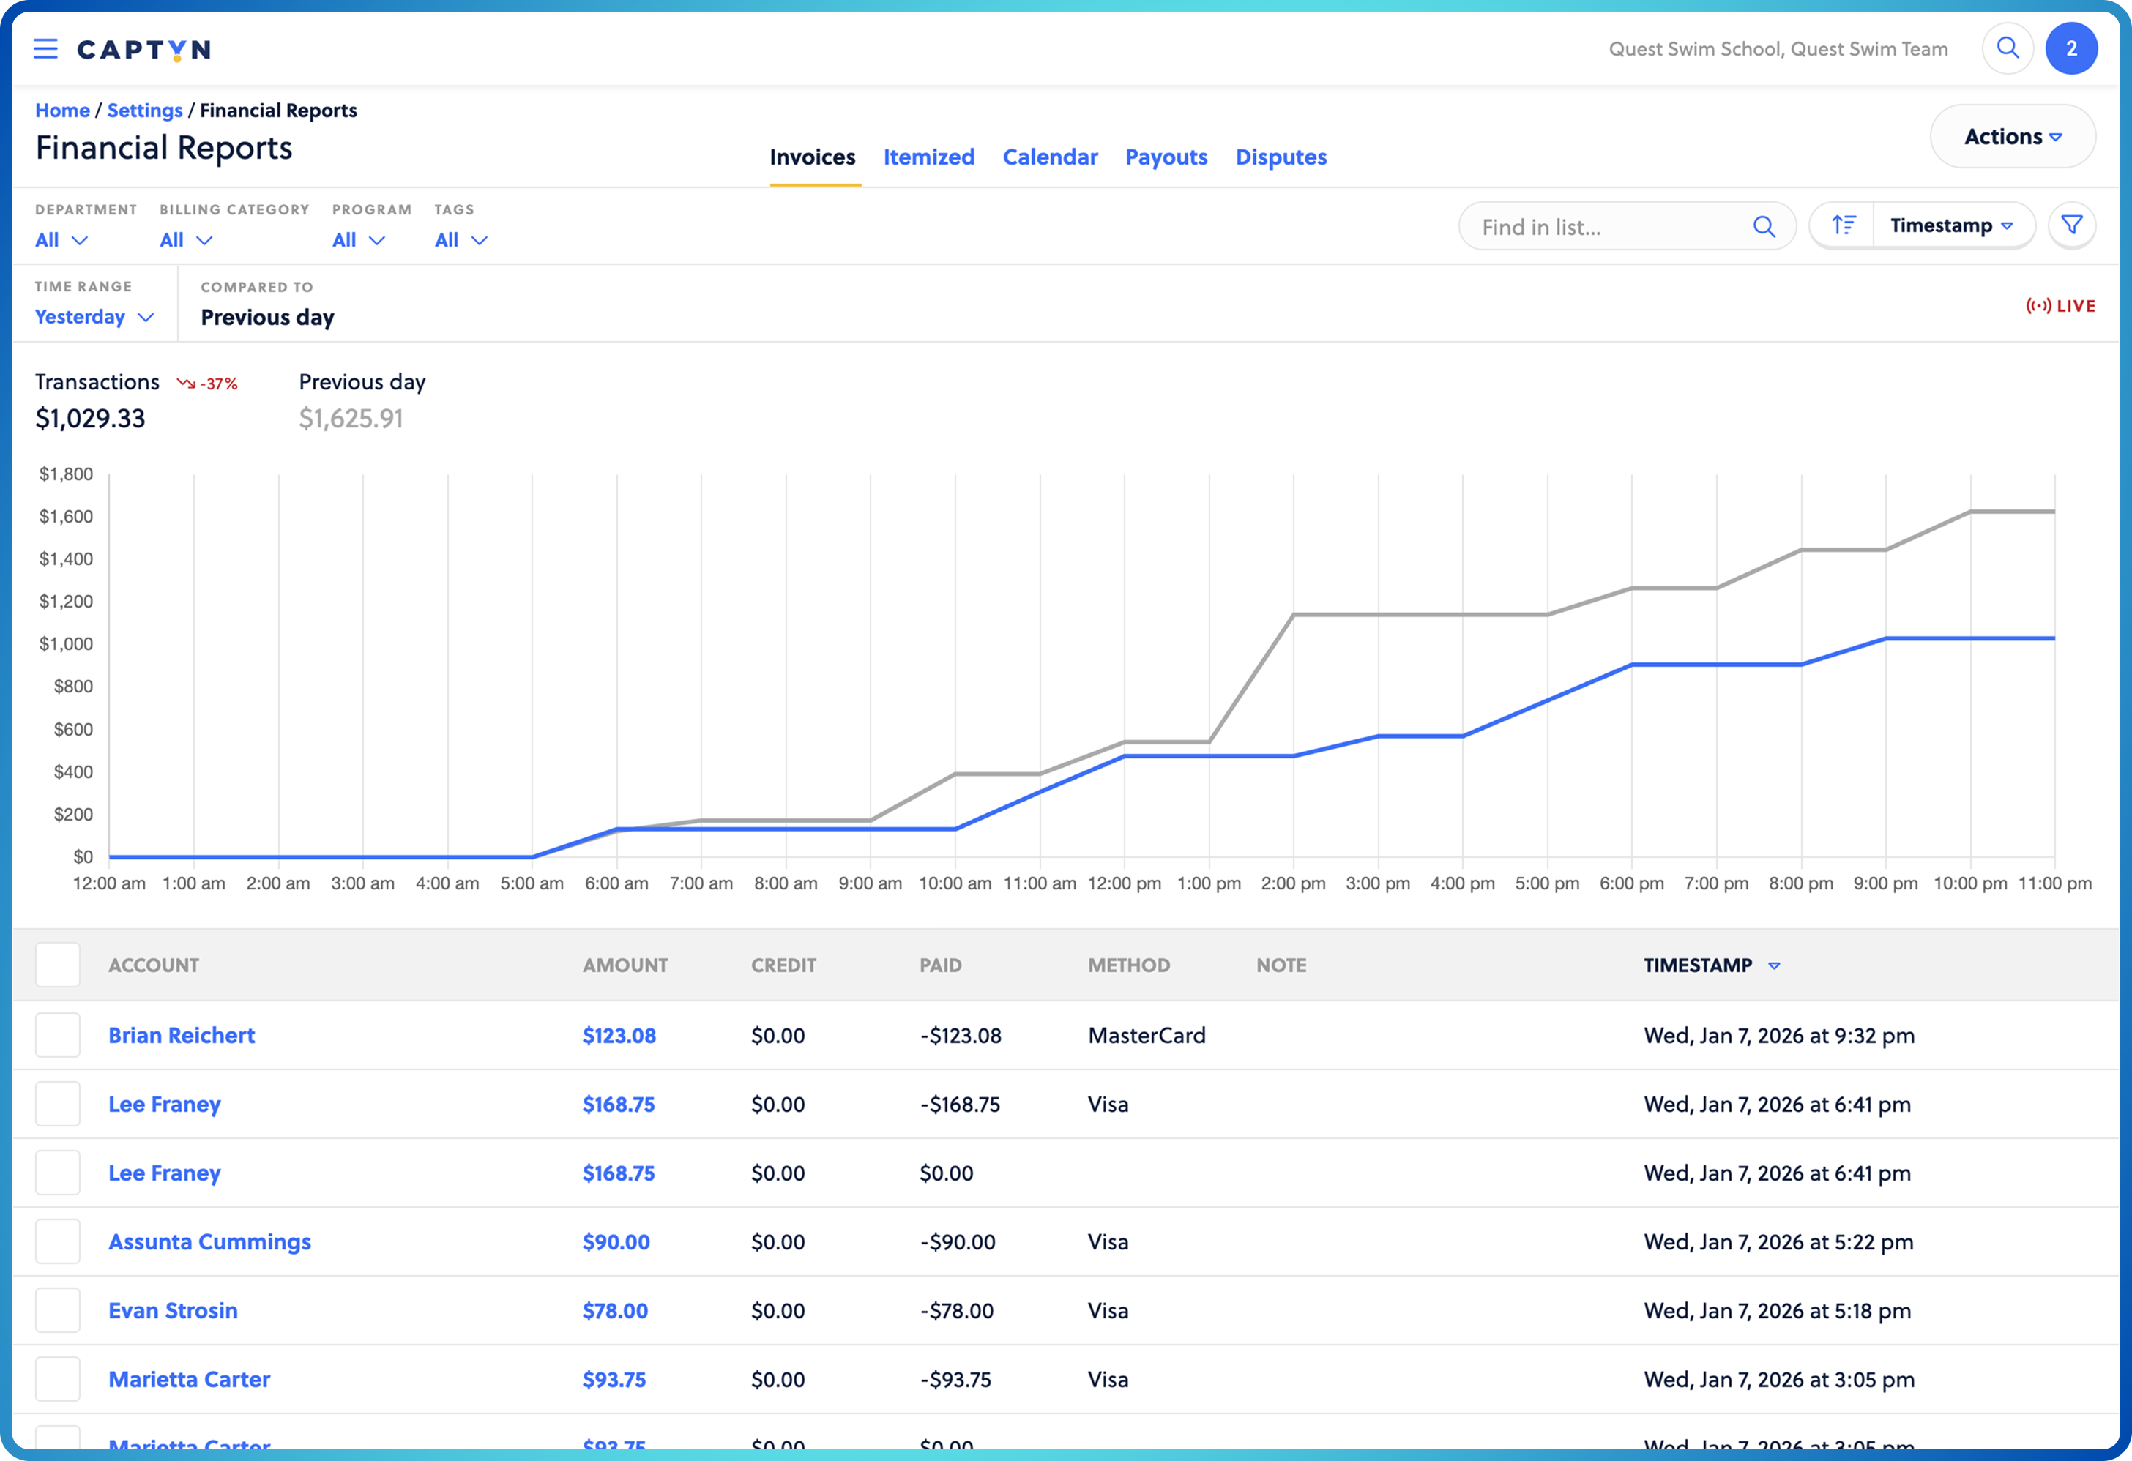The width and height of the screenshot is (2132, 1461).
Task: Switch to the Disputes tab
Action: pyautogui.click(x=1281, y=157)
